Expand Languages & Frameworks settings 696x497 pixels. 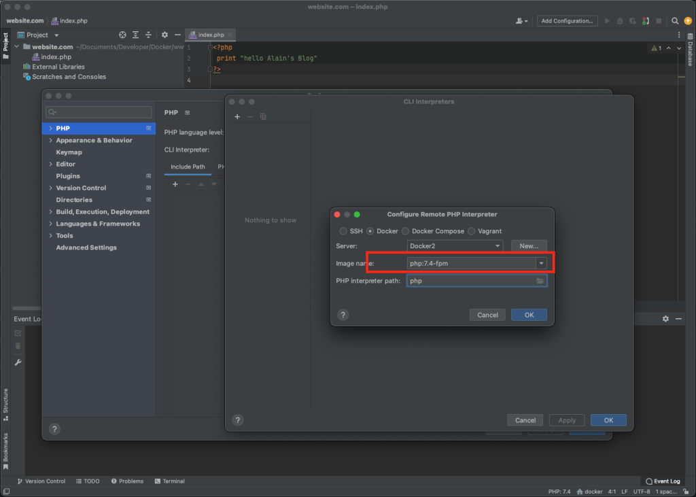click(50, 224)
